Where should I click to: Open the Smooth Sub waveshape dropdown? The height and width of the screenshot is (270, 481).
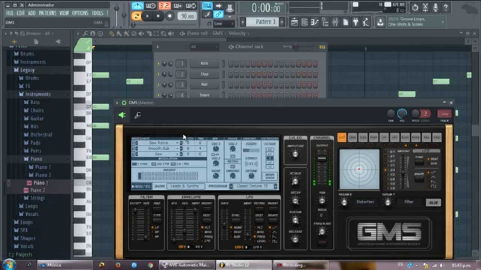pos(158,148)
